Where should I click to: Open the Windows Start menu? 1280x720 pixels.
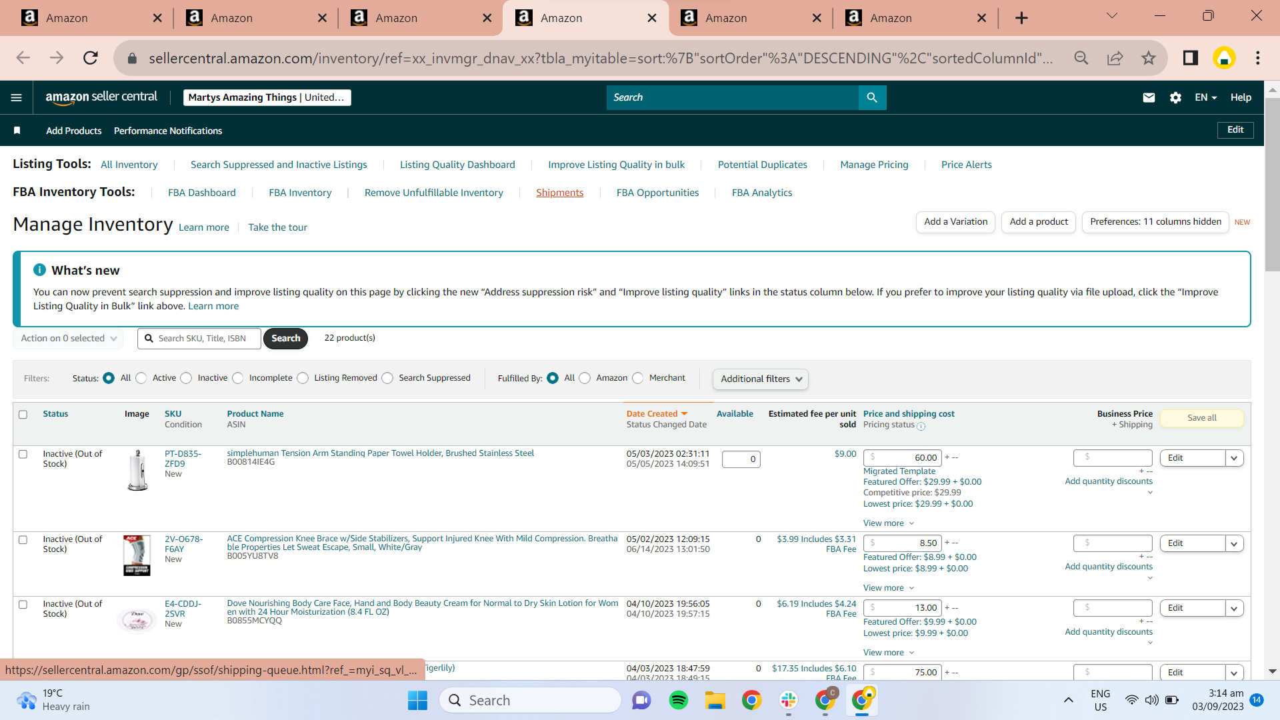418,700
